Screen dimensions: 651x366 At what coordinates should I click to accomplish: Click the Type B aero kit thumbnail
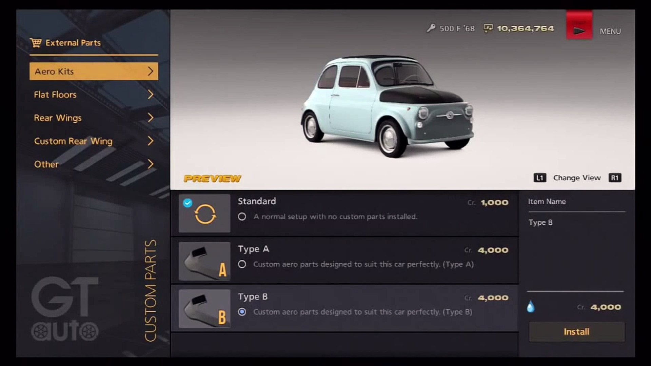pyautogui.click(x=204, y=309)
